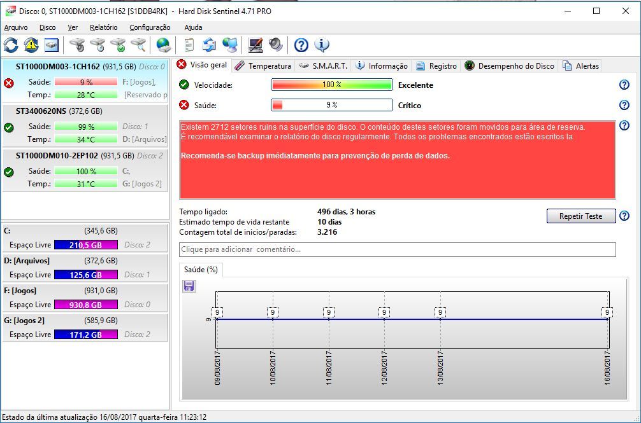The width and height of the screenshot is (641, 423).
Task: Open help for Saúde Crítico row
Action: [624, 105]
